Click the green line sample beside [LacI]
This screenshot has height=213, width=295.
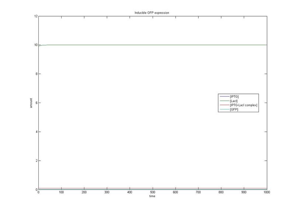[225, 100]
